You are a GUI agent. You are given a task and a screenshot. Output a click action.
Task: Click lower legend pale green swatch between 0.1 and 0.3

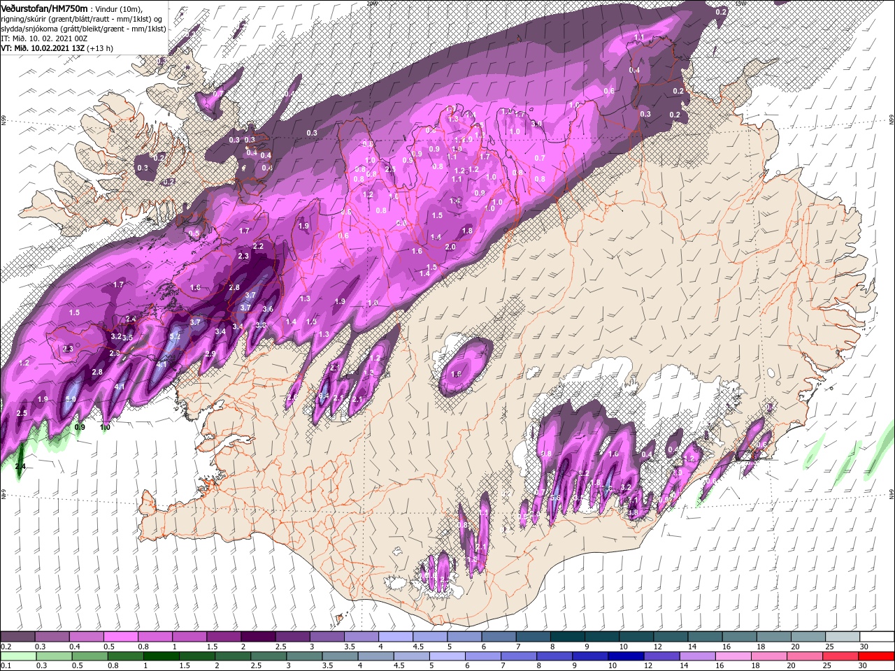point(17,656)
